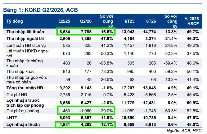The height and width of the screenshot is (134, 207).
Task: Click the 'Q2/26' column header
Action: click(86, 21)
